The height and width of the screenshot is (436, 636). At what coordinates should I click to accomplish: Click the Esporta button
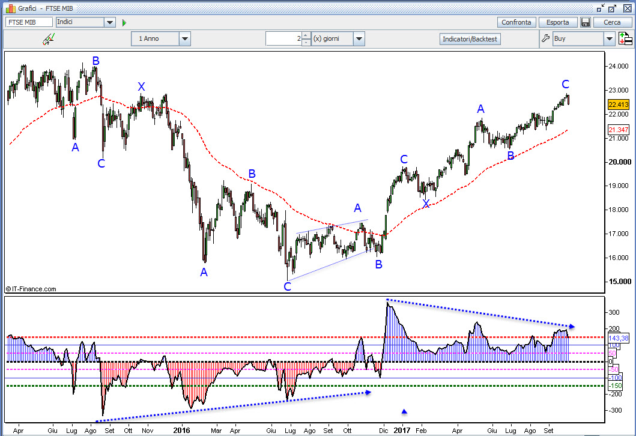(x=558, y=22)
